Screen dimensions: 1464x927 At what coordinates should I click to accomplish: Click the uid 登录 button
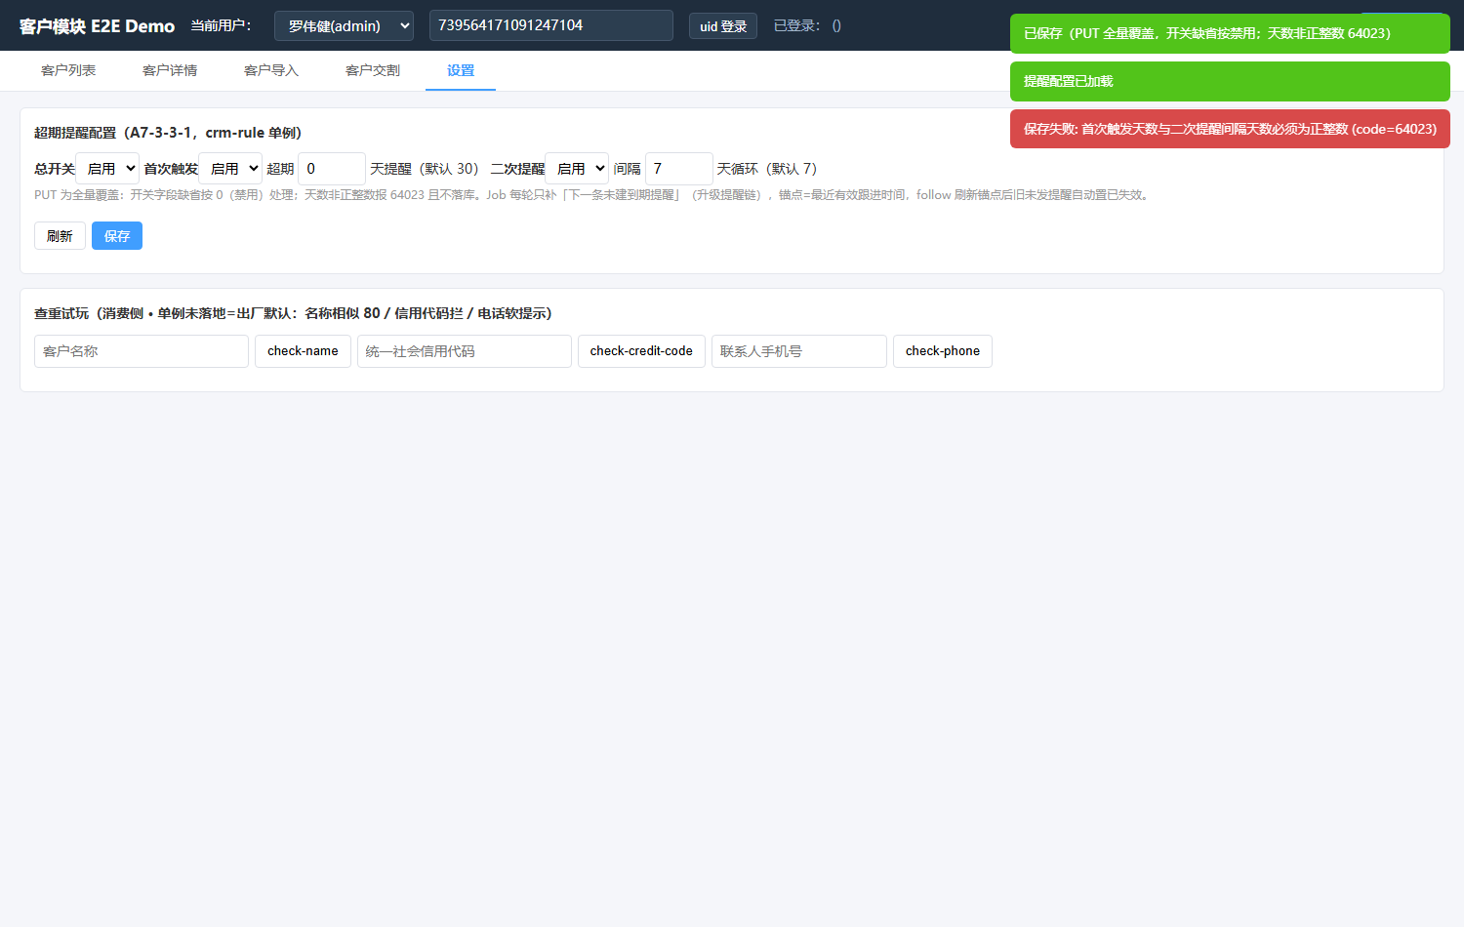click(x=723, y=26)
